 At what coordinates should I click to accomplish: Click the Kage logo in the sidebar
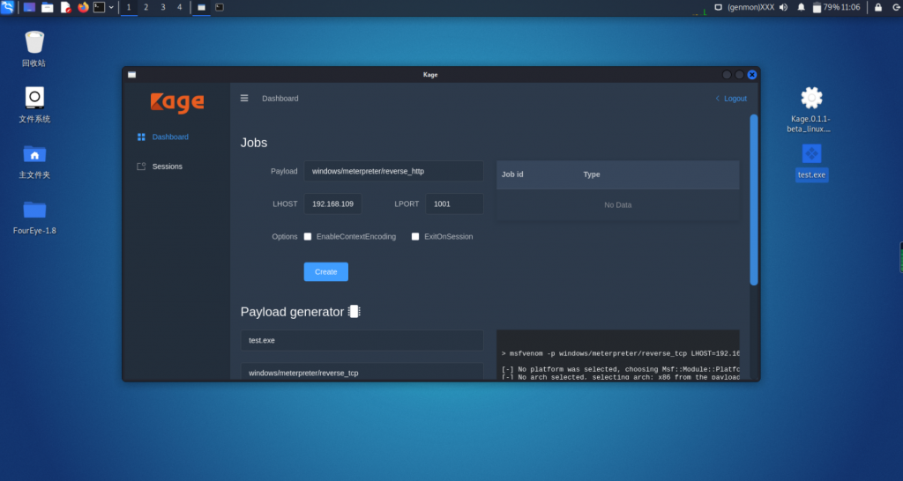(176, 102)
